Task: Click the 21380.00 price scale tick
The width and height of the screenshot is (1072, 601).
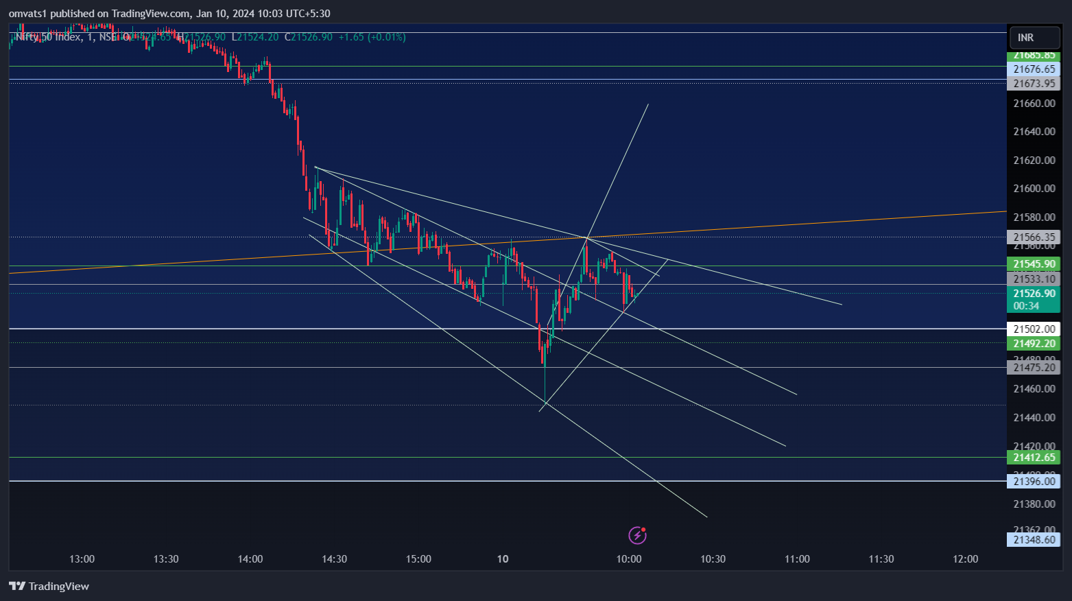Action: pos(1034,504)
